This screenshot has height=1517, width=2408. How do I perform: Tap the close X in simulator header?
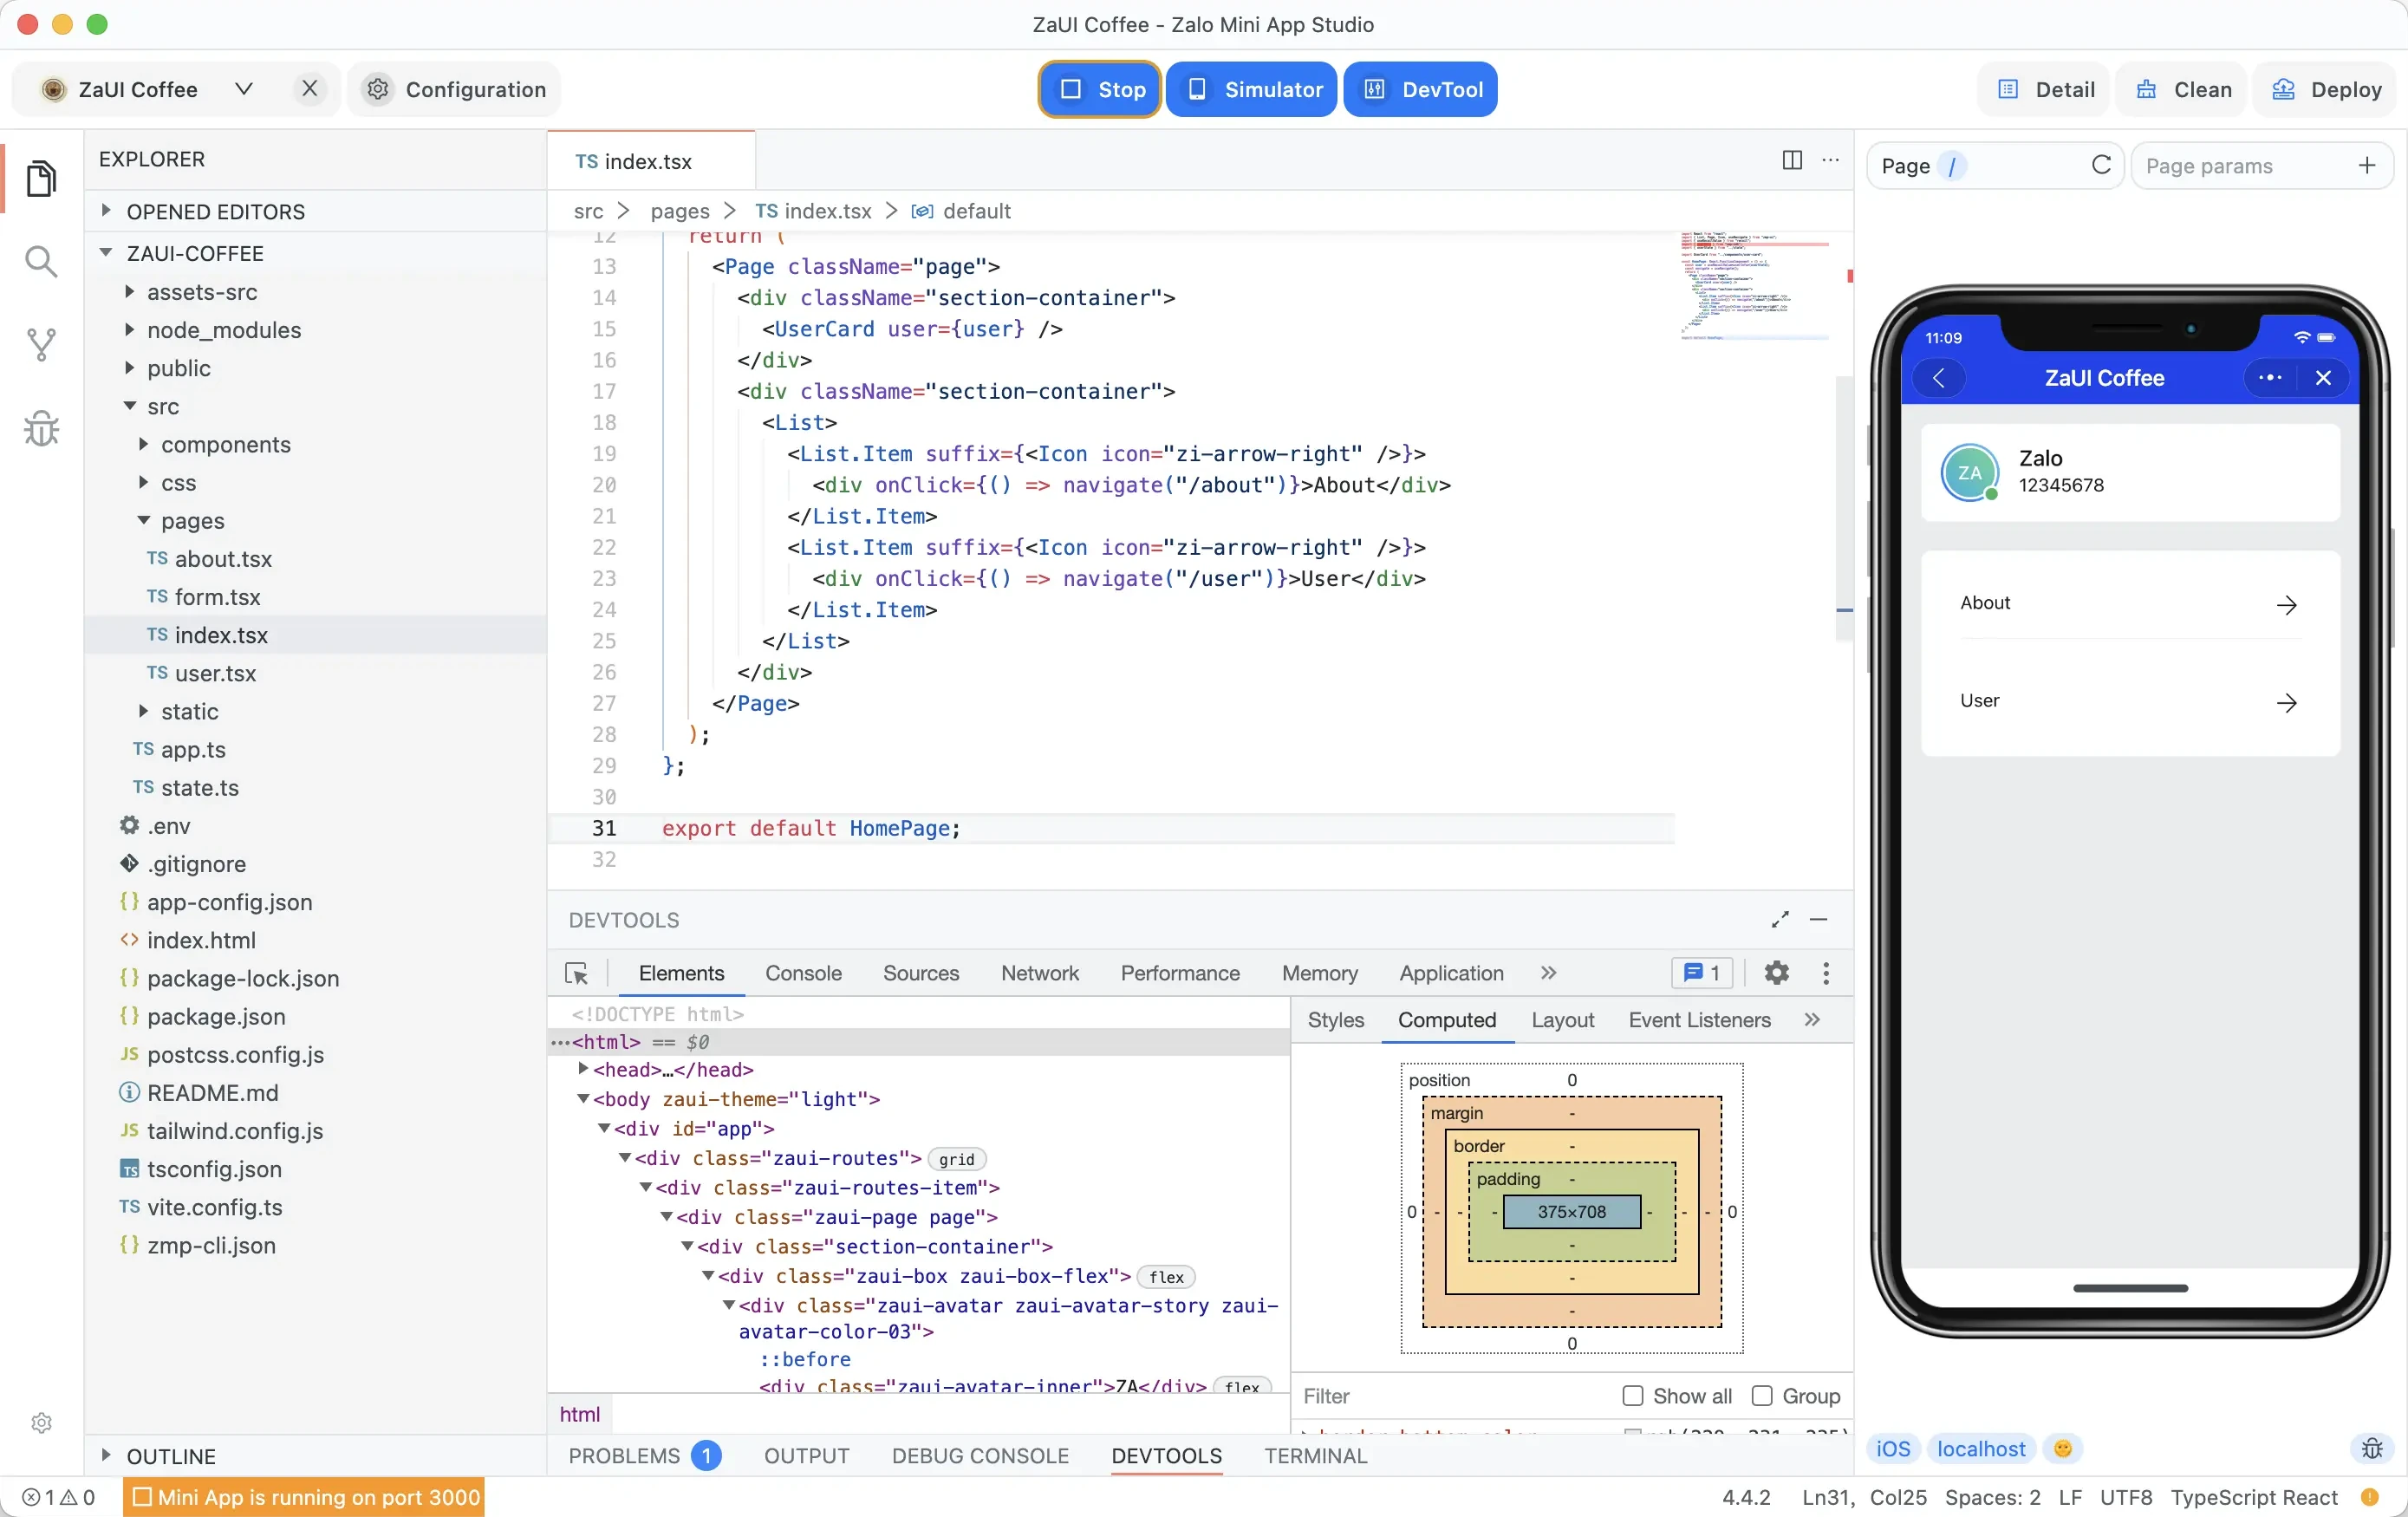2323,377
